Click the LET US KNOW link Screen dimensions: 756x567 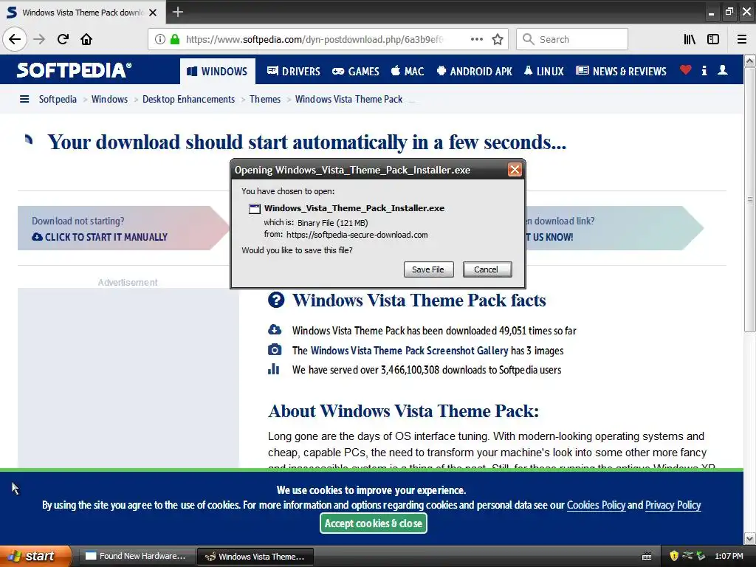549,237
